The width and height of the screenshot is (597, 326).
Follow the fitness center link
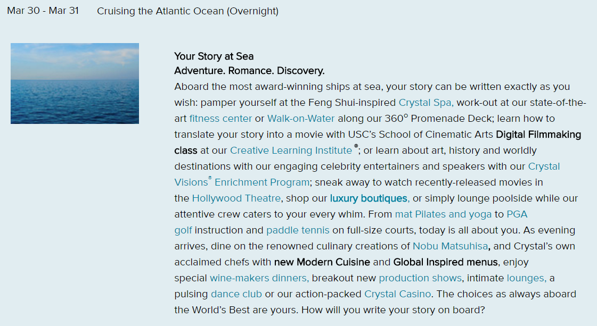point(221,119)
